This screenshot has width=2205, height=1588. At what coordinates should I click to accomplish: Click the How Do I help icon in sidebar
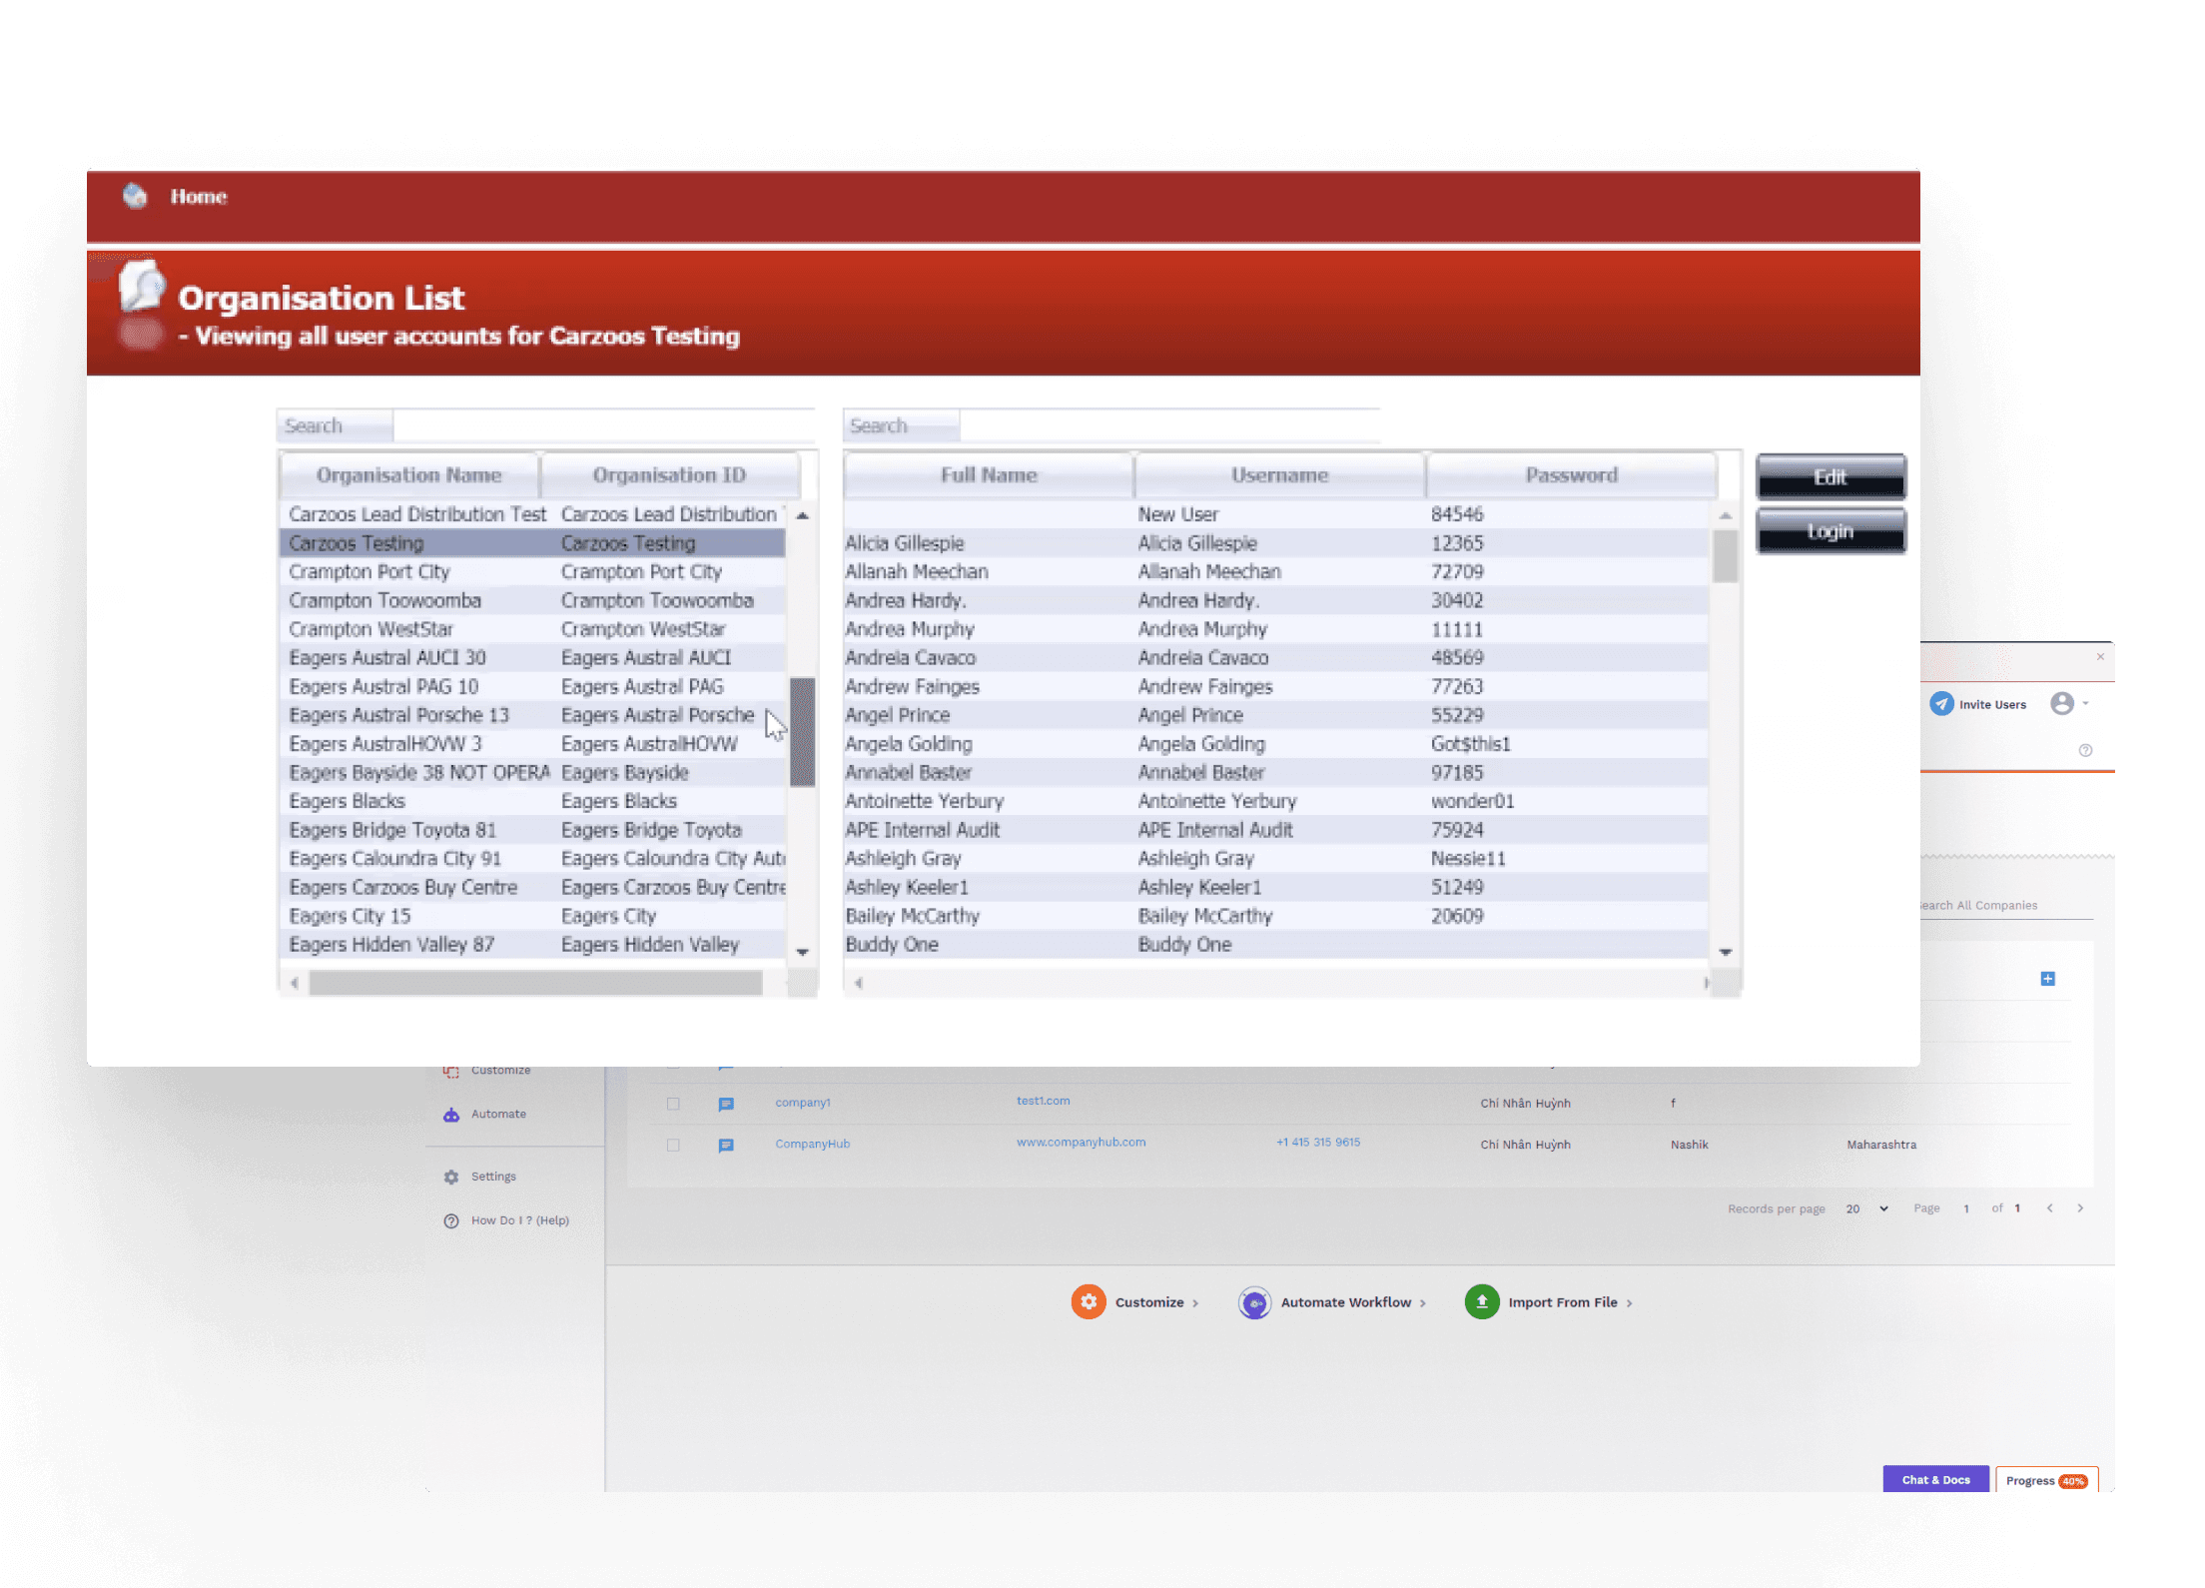click(451, 1220)
